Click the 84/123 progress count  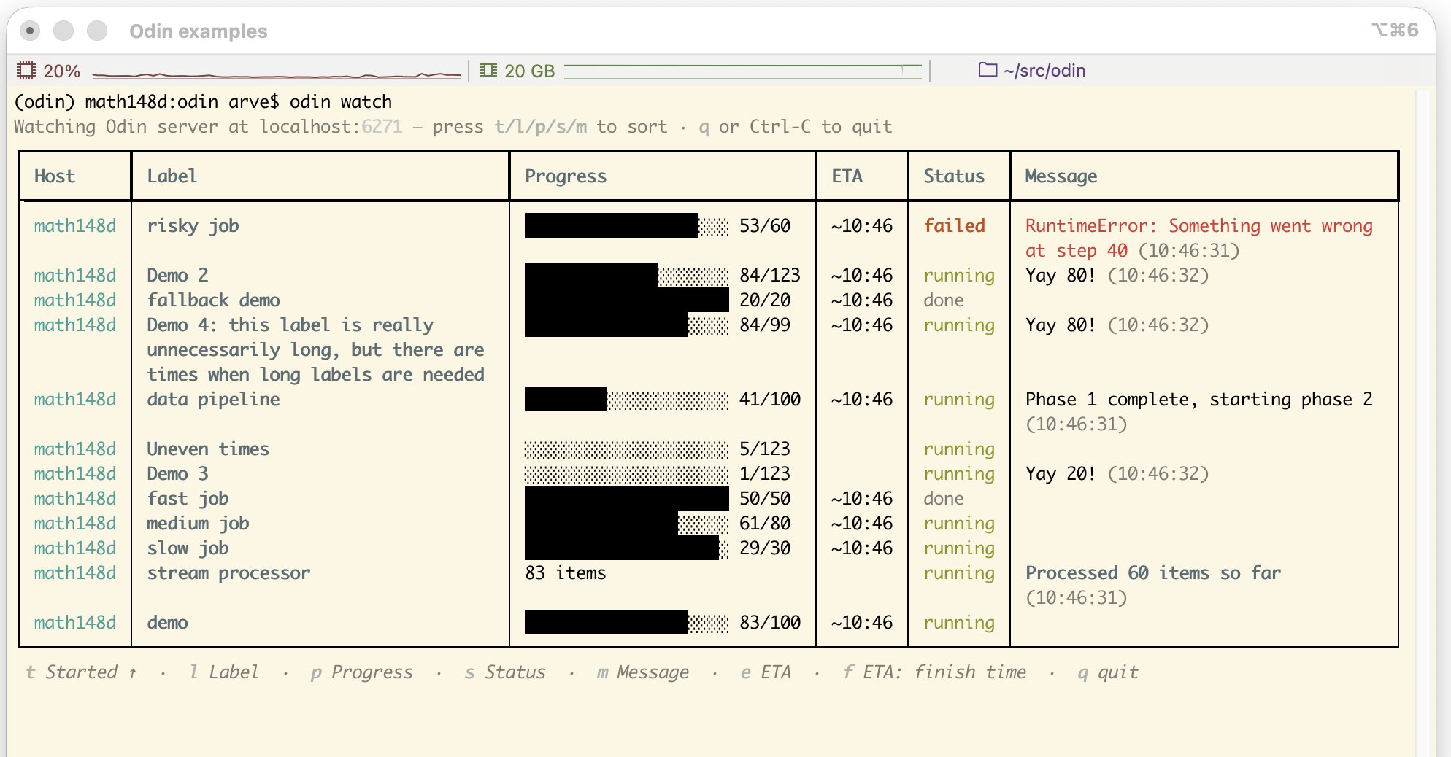point(770,276)
